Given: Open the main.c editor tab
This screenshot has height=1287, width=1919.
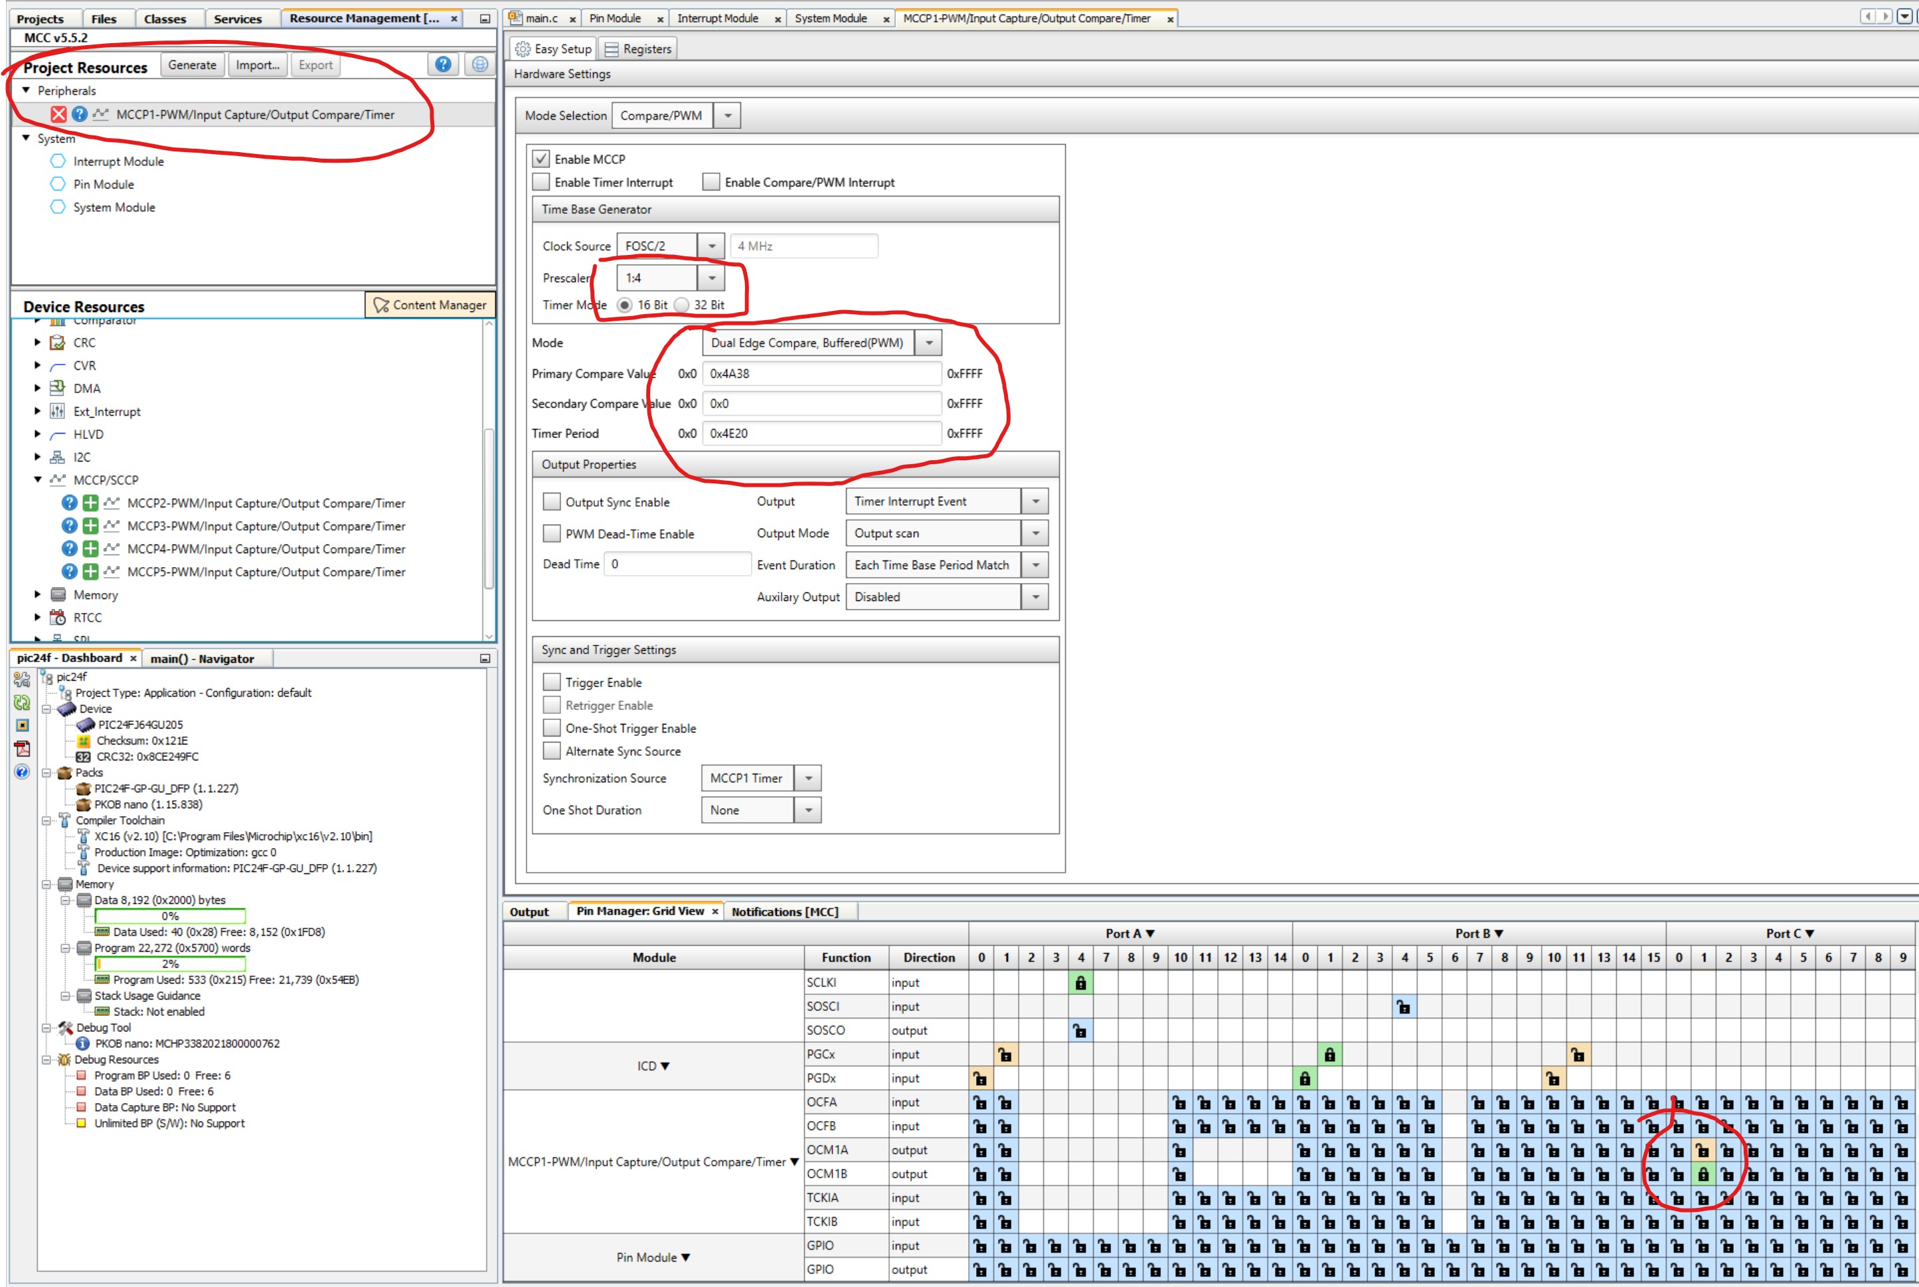Looking at the screenshot, I should (x=541, y=17).
